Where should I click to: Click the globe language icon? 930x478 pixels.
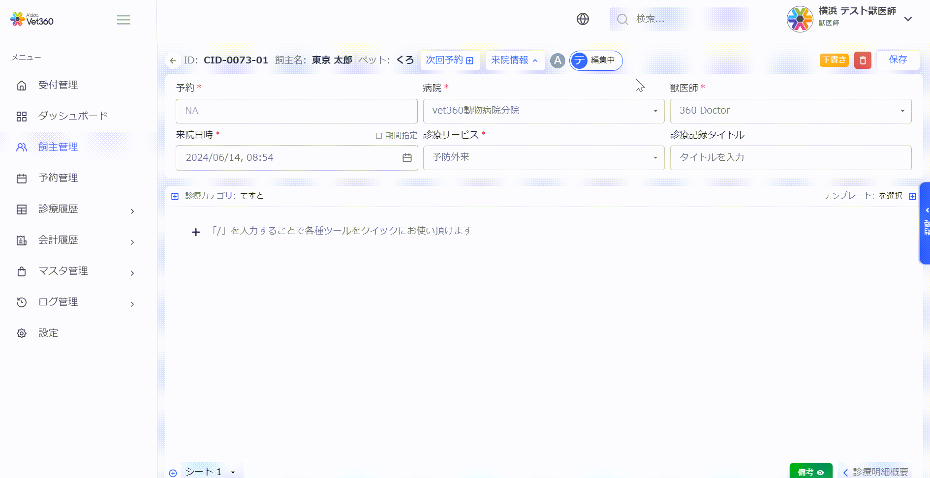coord(583,19)
